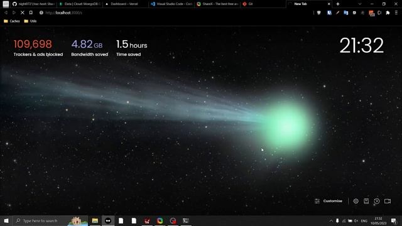The height and width of the screenshot is (226, 402).
Task: Click the 4.82 GB bandwidth saved stat
Action: (89, 48)
